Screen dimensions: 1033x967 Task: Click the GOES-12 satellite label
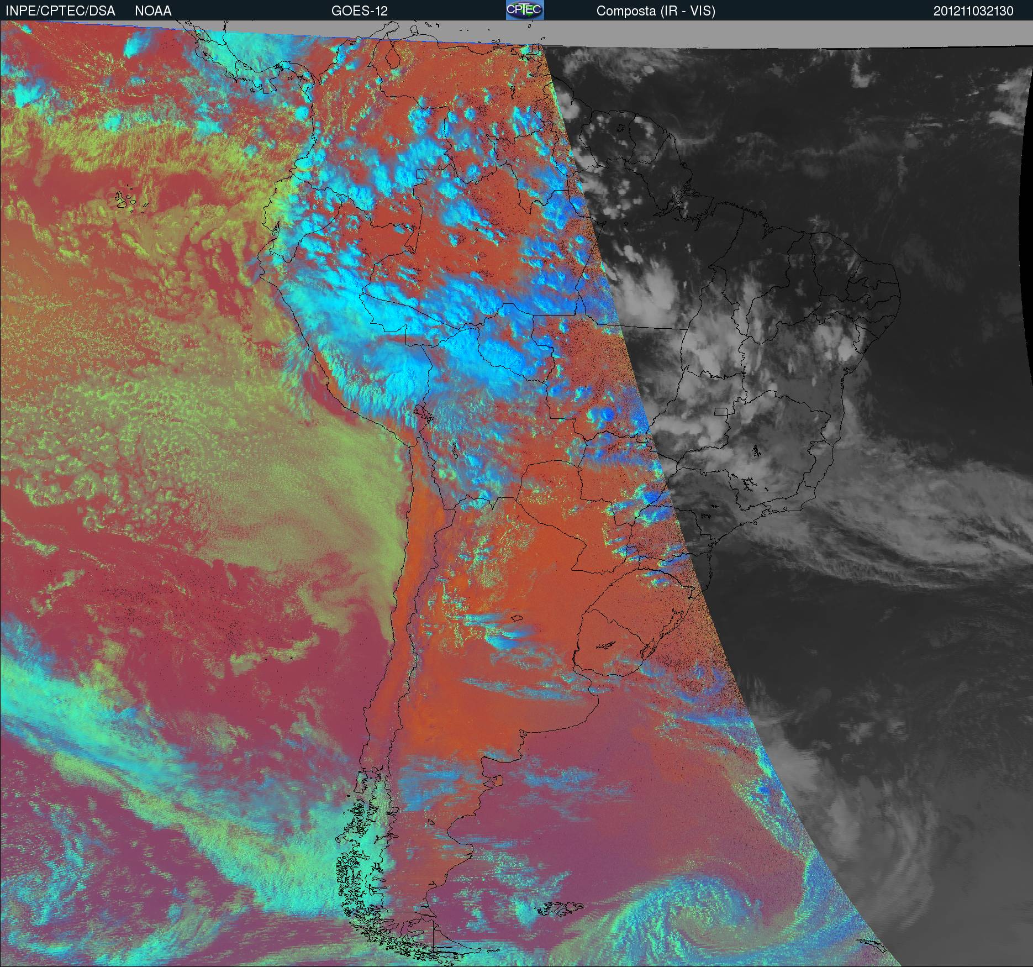pyautogui.click(x=359, y=11)
